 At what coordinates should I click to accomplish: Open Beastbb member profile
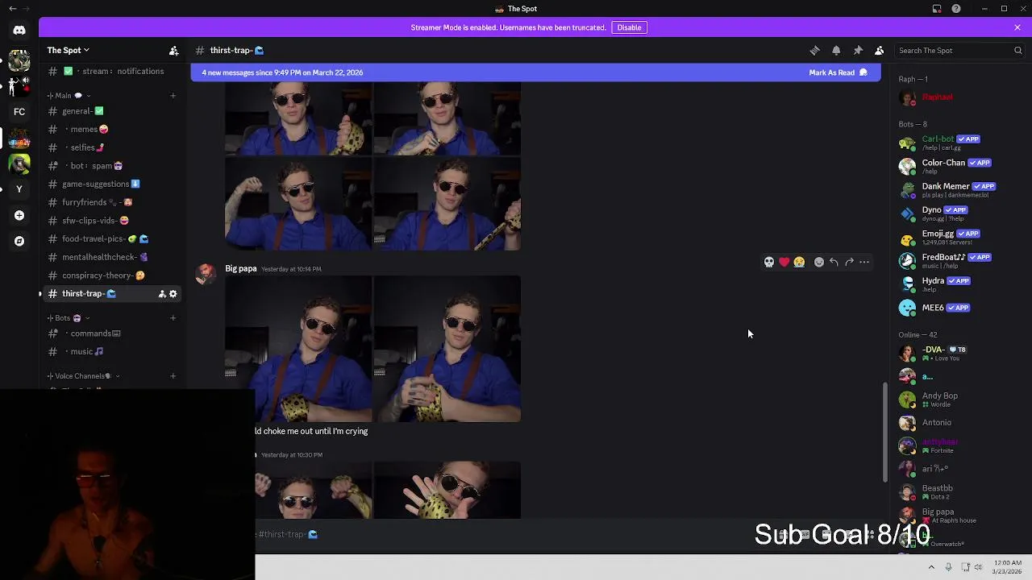coord(959,491)
